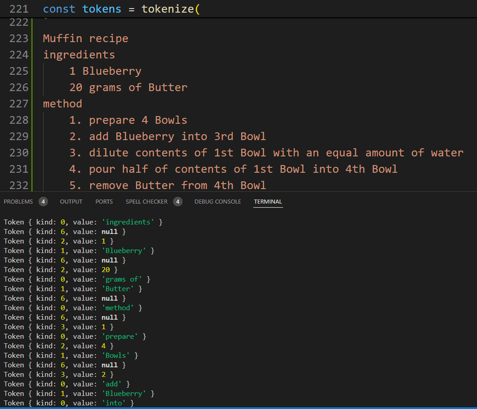Click line number 225 in the gutter
This screenshot has width=477, height=409.
(19, 72)
